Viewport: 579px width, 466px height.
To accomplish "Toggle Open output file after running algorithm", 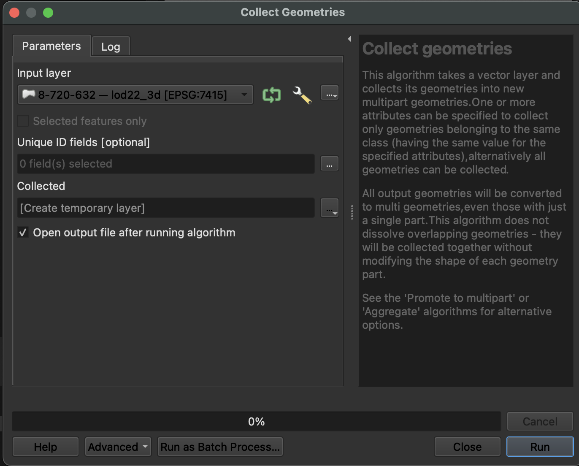I will pyautogui.click(x=23, y=233).
